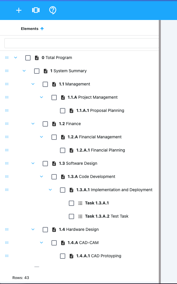Check the box for 1.2 Finance
The width and height of the screenshot is (177, 284).
[45, 124]
